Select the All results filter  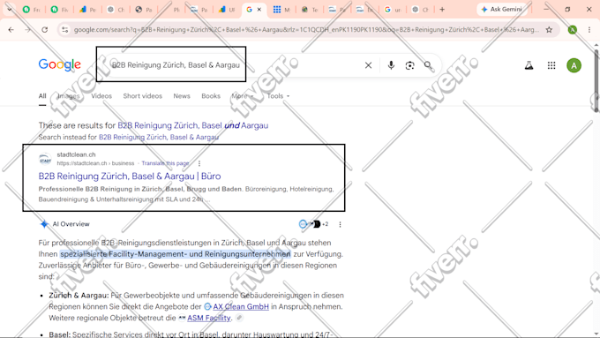point(42,96)
